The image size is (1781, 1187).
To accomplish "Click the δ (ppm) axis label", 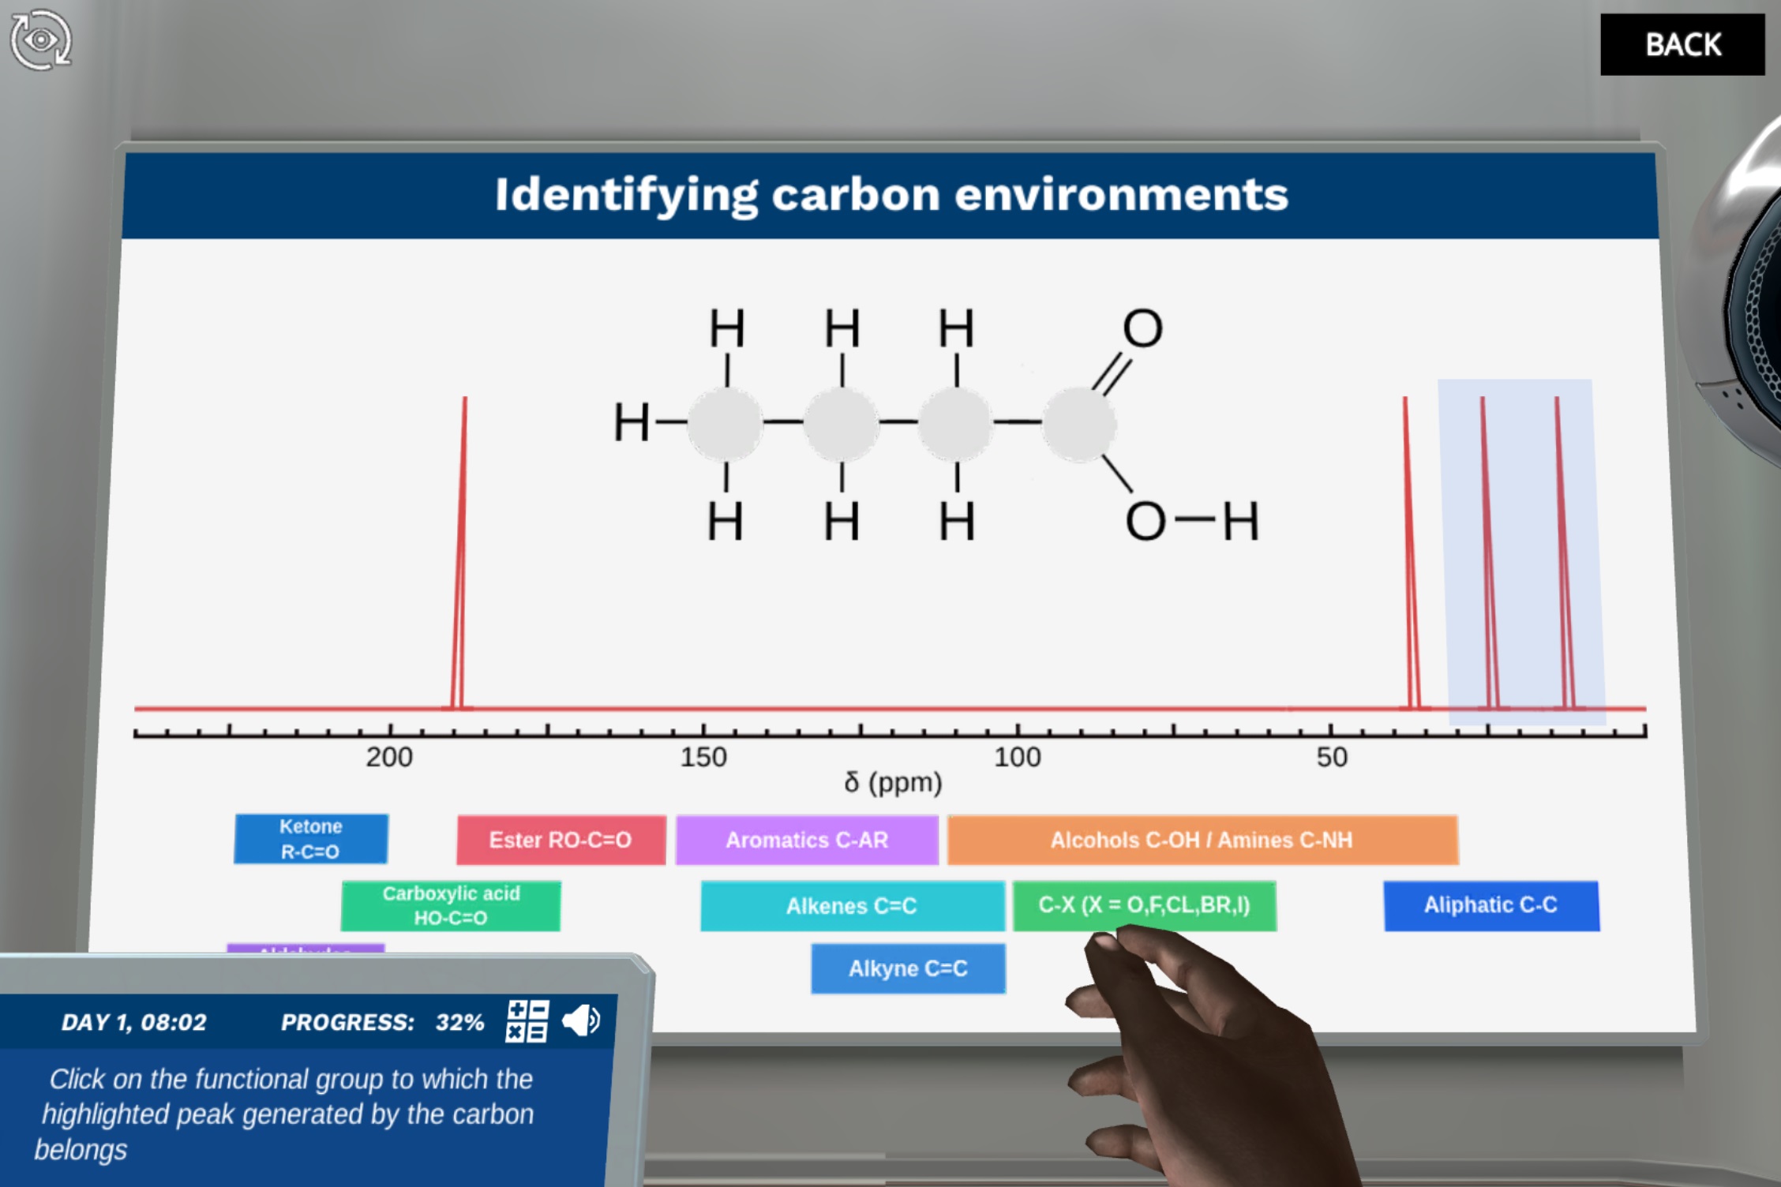I will [893, 784].
